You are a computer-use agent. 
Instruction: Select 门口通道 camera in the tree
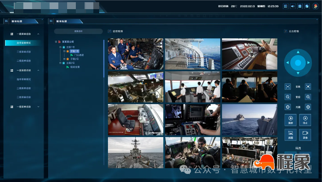click(79, 55)
